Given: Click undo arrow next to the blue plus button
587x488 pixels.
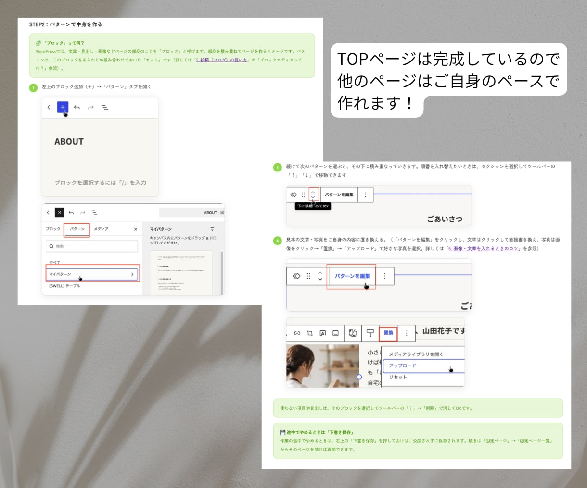Looking at the screenshot, I should click(x=77, y=107).
